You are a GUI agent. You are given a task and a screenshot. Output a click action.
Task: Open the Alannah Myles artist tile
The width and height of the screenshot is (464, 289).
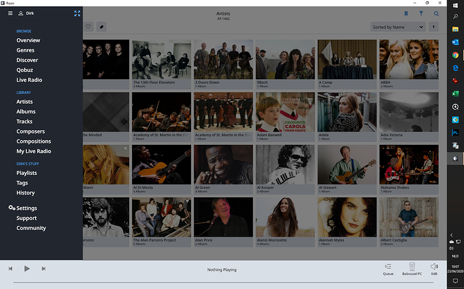coord(347,222)
